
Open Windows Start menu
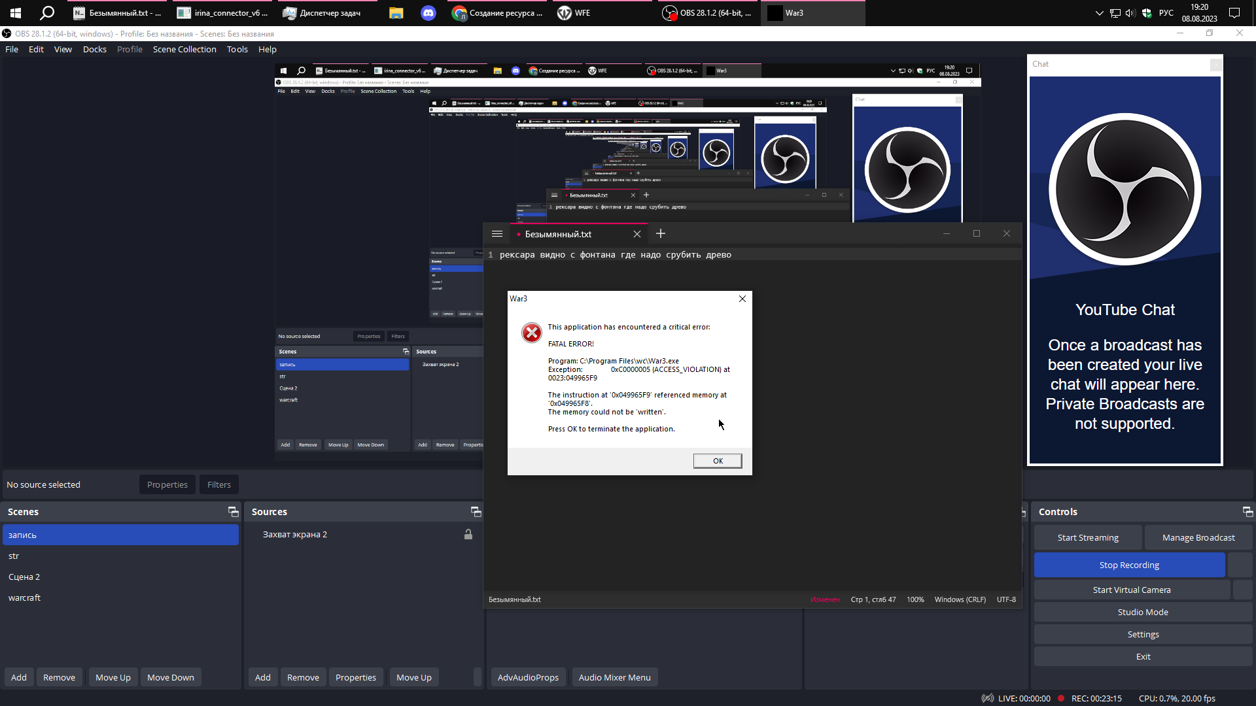16,13
